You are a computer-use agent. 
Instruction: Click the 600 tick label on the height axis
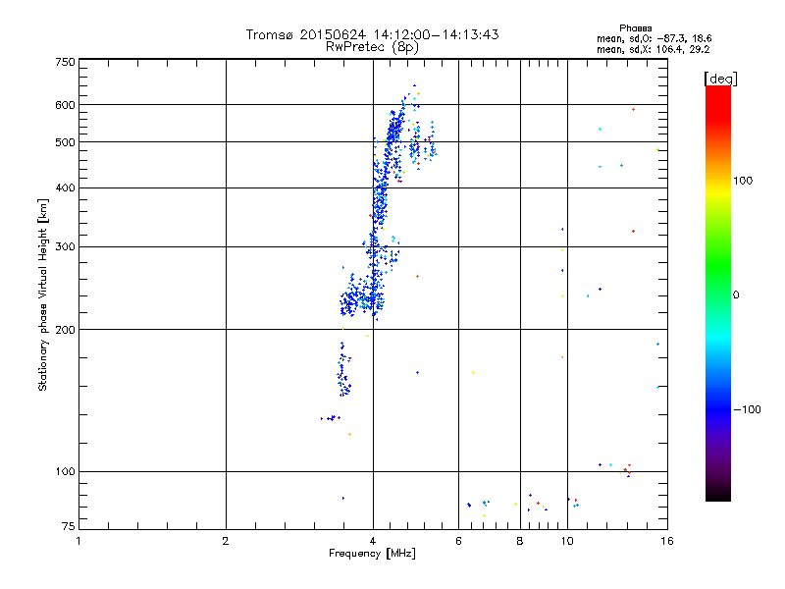[x=65, y=105]
